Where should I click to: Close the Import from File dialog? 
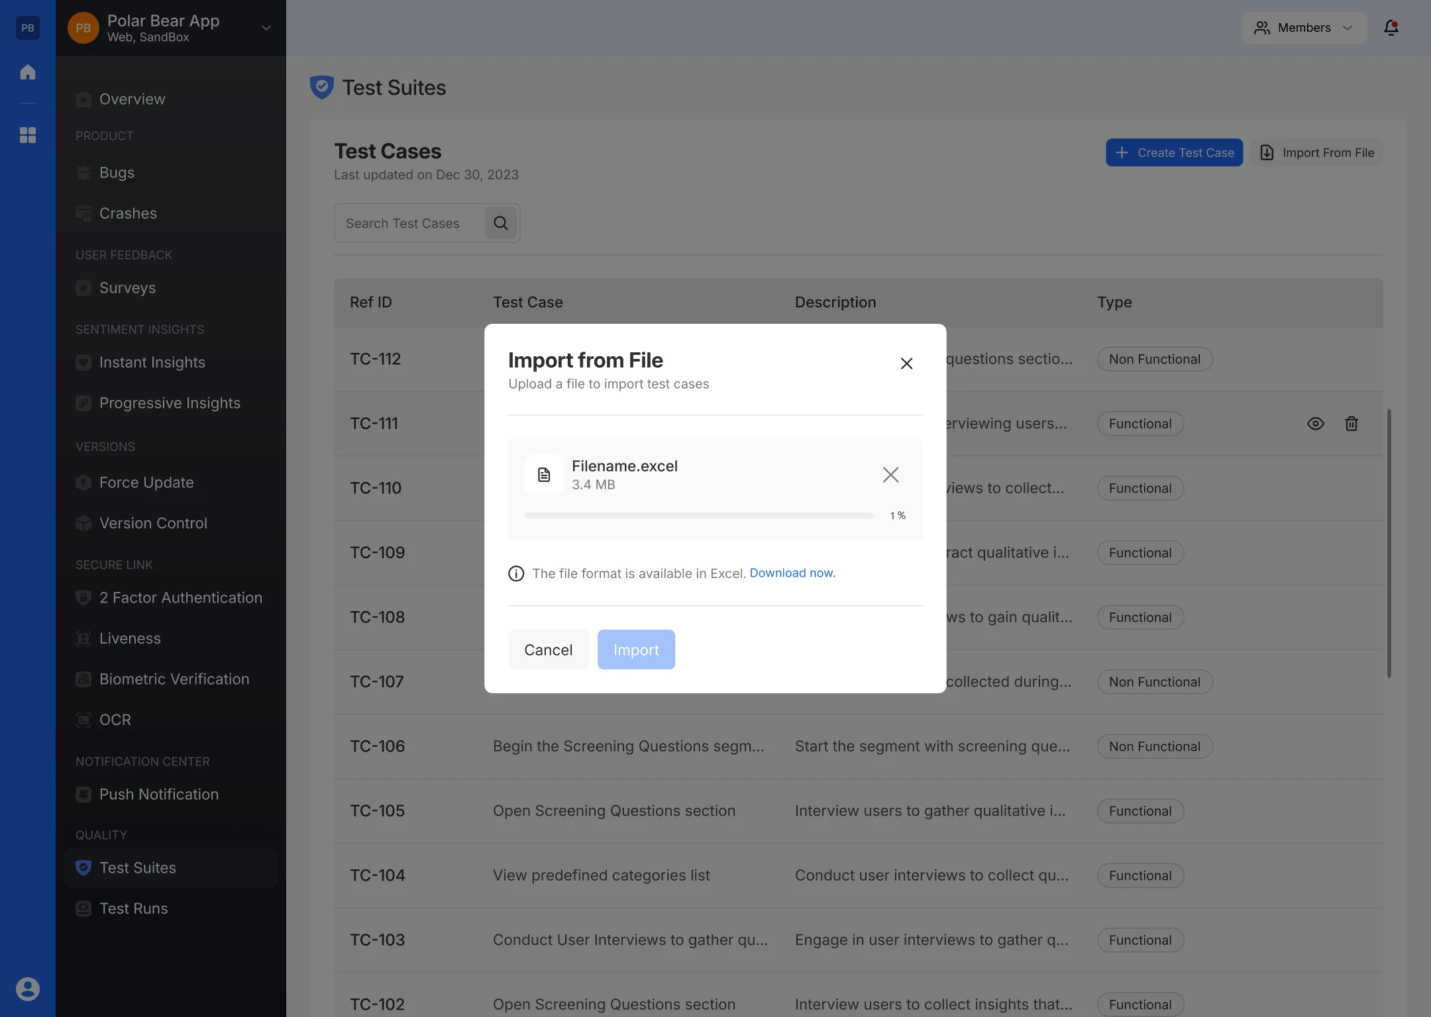(x=906, y=363)
